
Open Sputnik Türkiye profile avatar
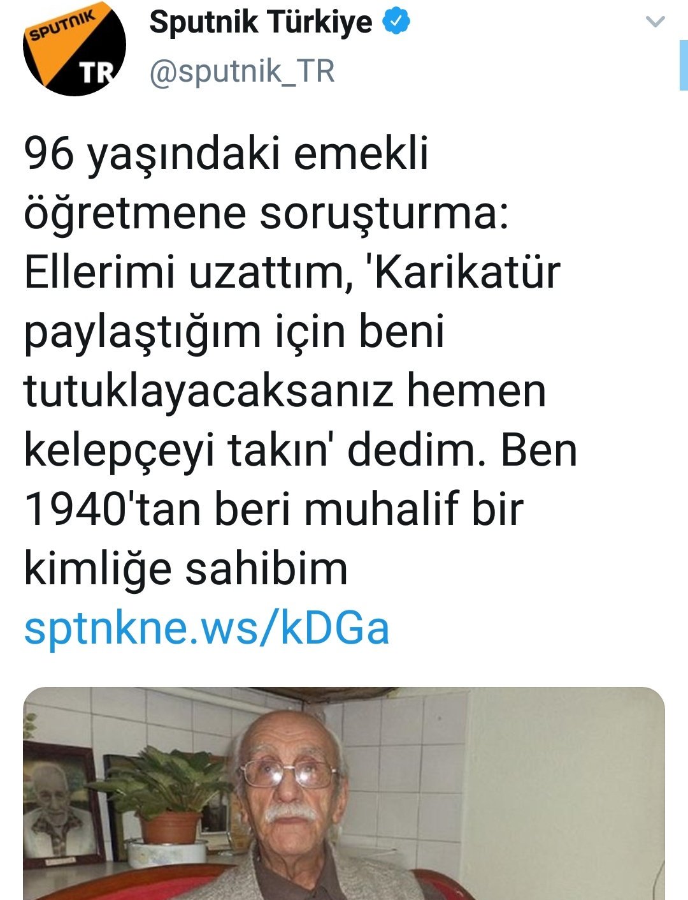[74, 48]
